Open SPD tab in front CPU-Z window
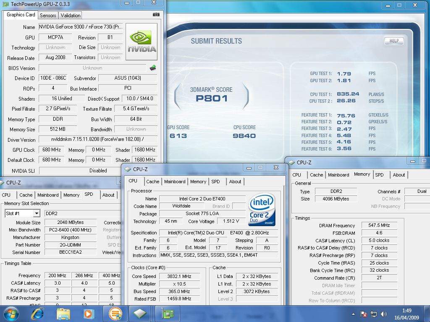The height and width of the screenshot is (322, 430). tap(215, 182)
